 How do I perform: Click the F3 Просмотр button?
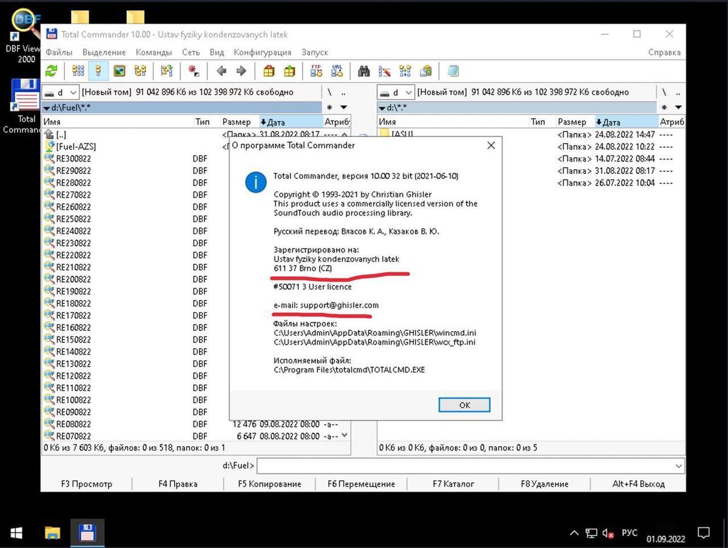(87, 484)
